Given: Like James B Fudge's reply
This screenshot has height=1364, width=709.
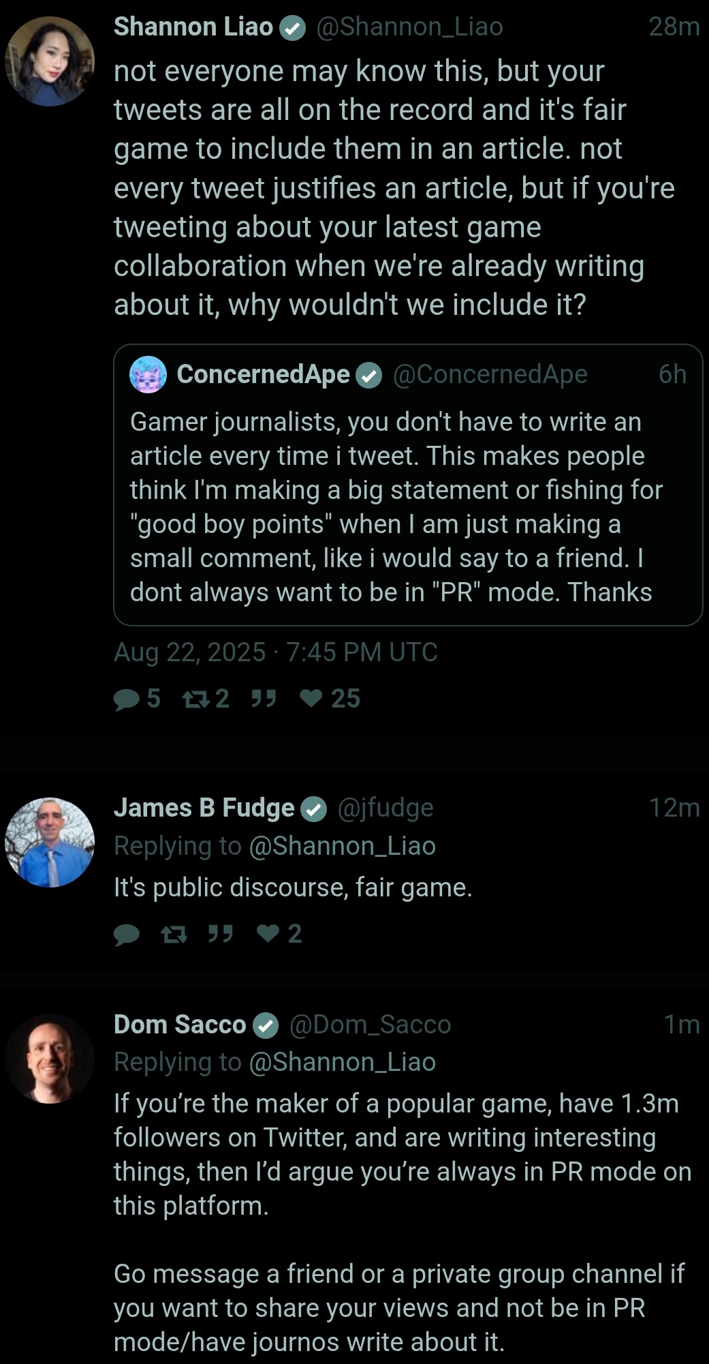Looking at the screenshot, I should pyautogui.click(x=268, y=934).
